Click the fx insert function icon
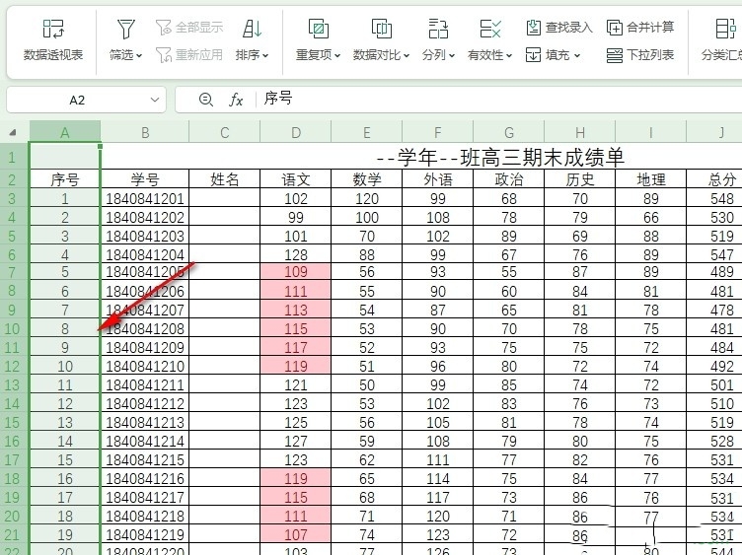 click(x=236, y=100)
